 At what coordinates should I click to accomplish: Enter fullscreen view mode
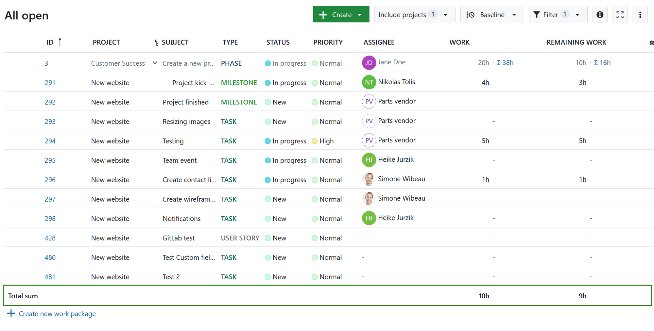(x=620, y=14)
